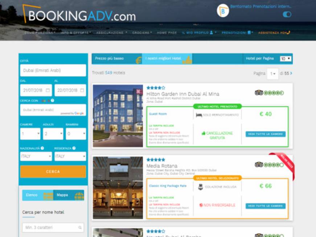Click the Assistenza H24 phone link
The image size is (316, 237).
[x=274, y=33]
